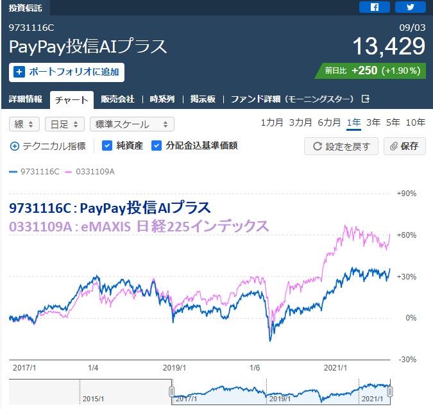Open the 時系列 tab

point(162,99)
